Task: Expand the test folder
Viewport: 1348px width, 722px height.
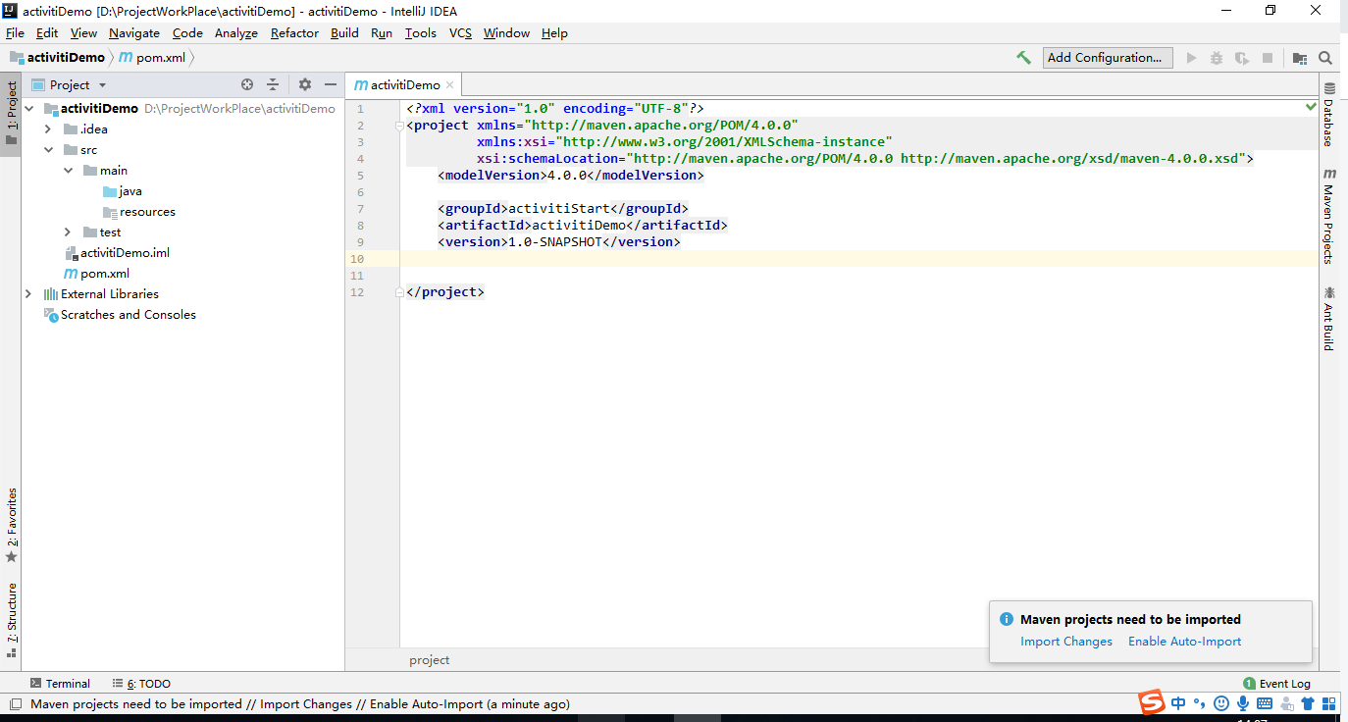Action: (x=68, y=232)
